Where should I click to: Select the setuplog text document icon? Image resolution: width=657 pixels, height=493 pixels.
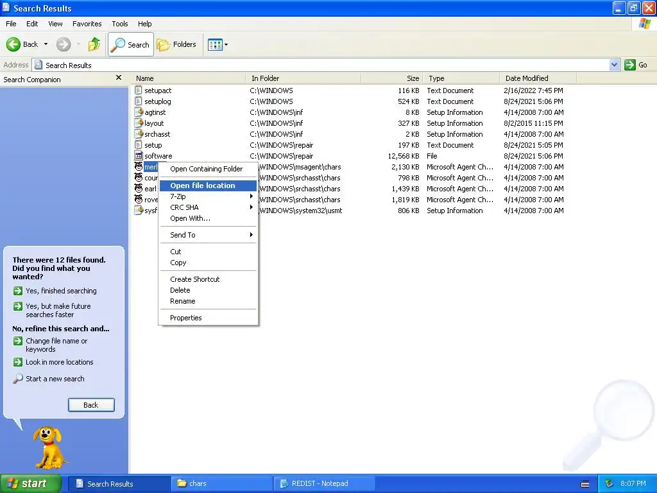[139, 101]
